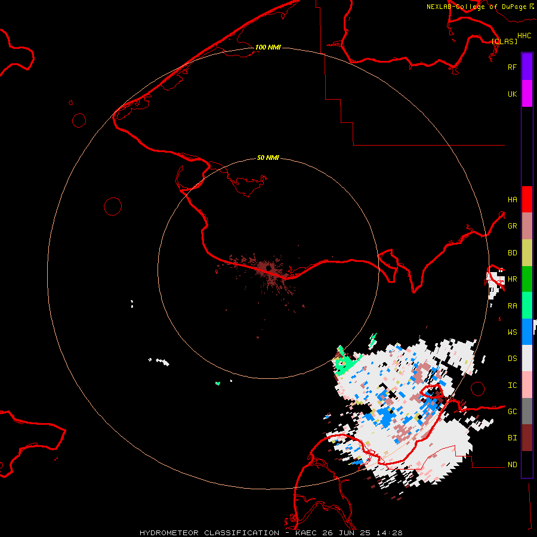Viewport: 537px width, 537px height.
Task: Click the HHC product code label
Action: pos(524,36)
